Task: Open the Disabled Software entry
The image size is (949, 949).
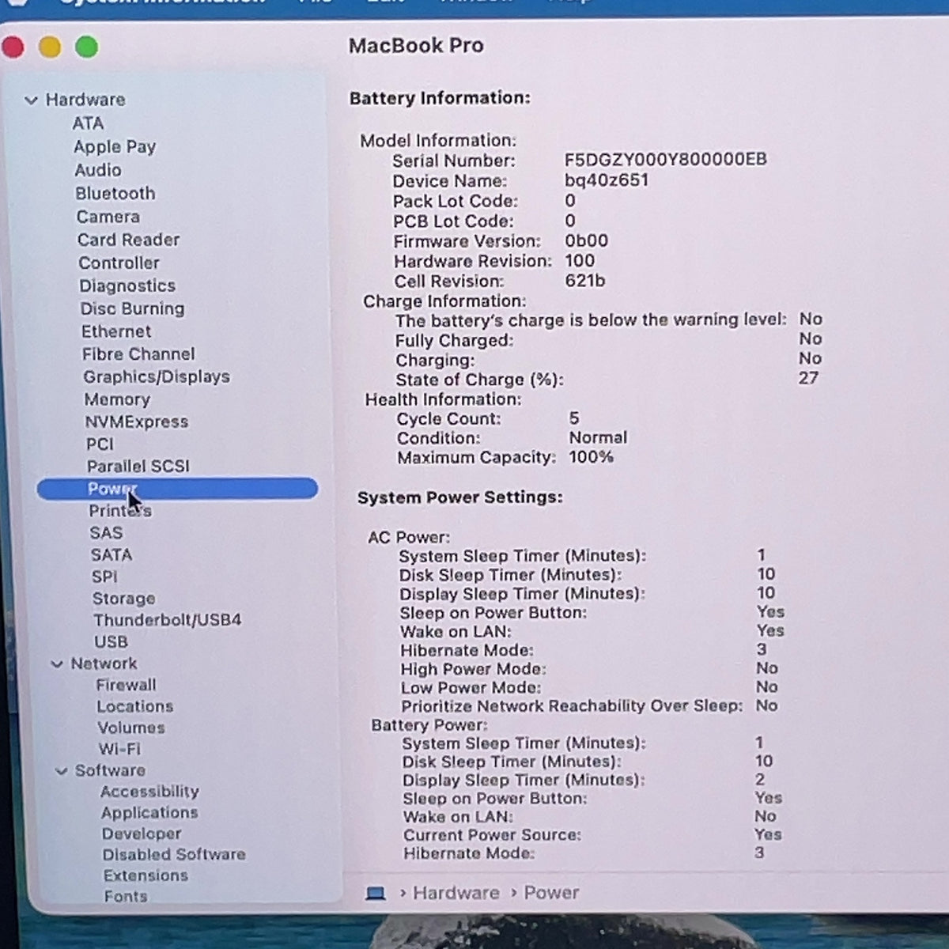Action: coord(174,854)
